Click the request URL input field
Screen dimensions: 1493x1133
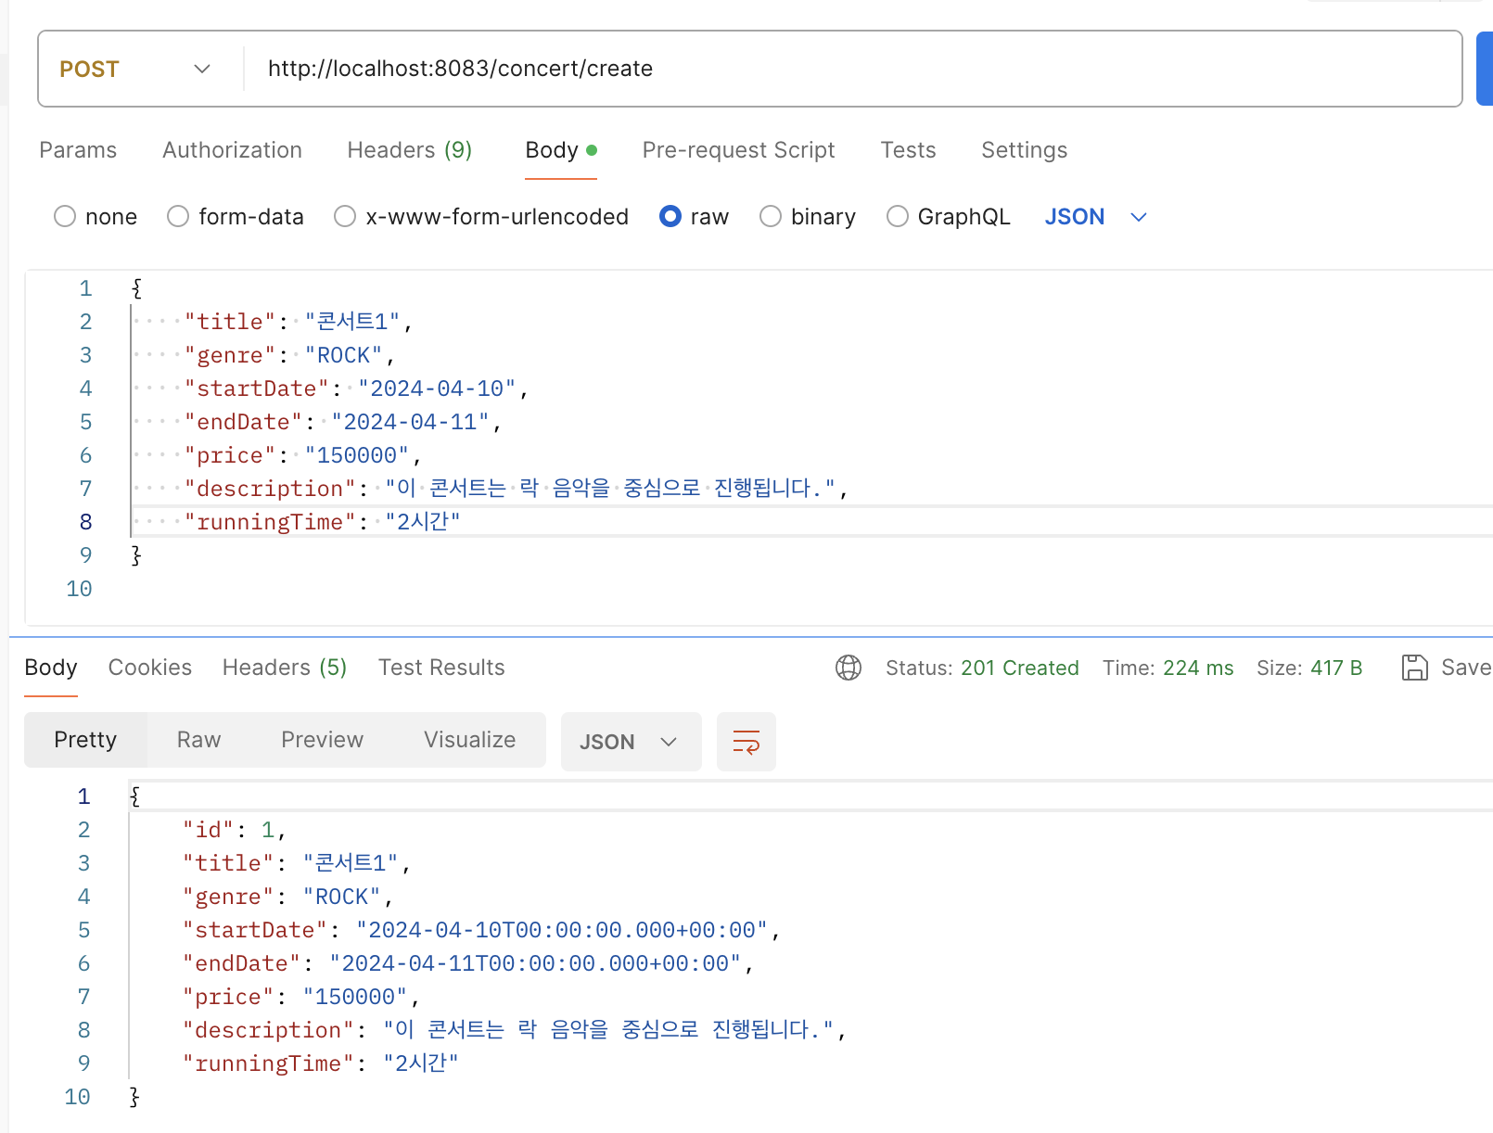click(x=851, y=70)
